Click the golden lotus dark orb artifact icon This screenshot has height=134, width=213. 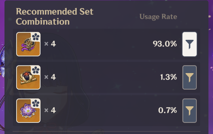[28, 77]
